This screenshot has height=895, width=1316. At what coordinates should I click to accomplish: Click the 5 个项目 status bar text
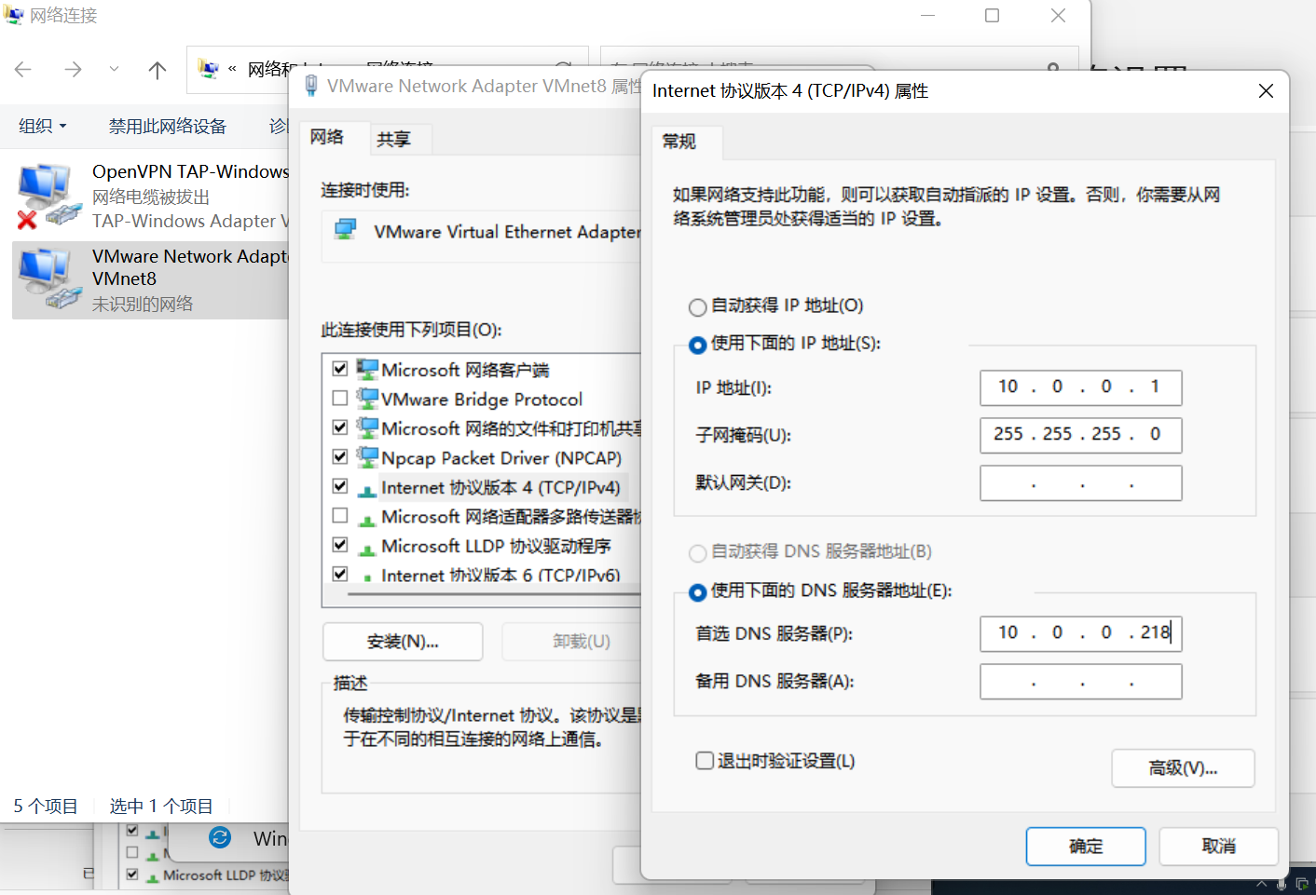46,807
